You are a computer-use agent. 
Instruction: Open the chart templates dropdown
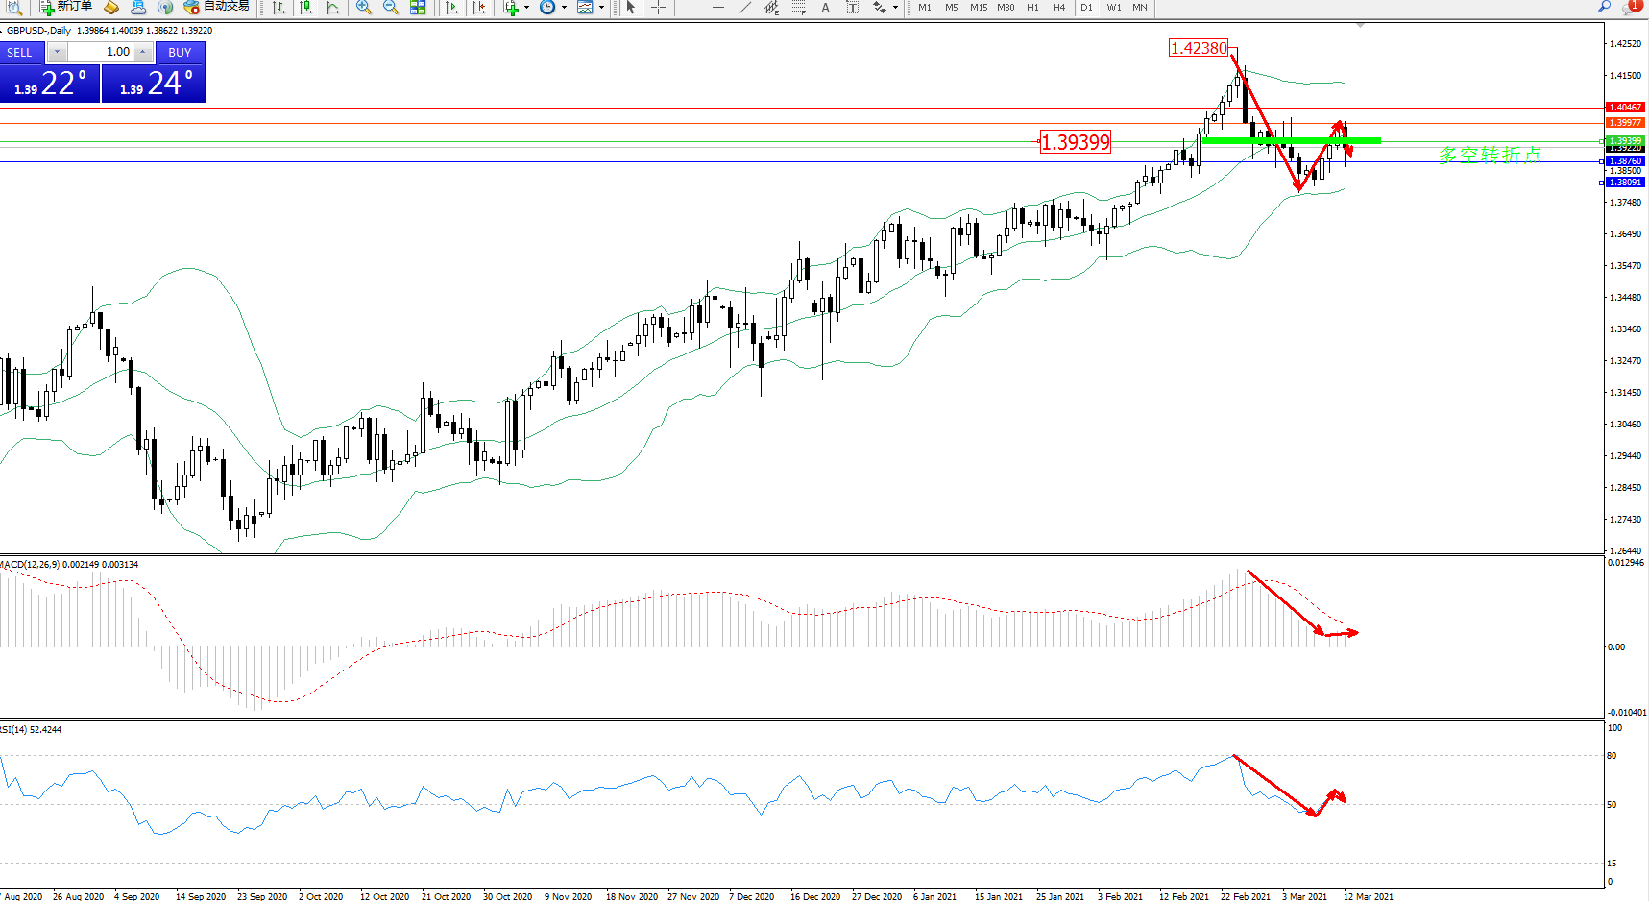click(x=601, y=8)
